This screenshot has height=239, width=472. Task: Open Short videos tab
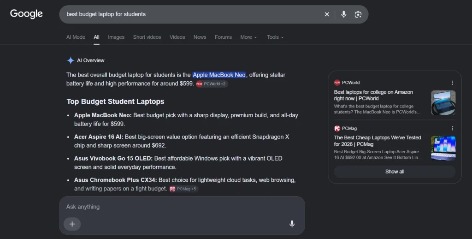(147, 37)
